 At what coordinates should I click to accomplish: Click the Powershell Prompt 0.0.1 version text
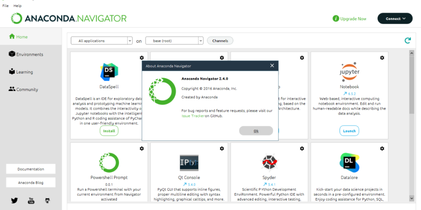point(109,185)
